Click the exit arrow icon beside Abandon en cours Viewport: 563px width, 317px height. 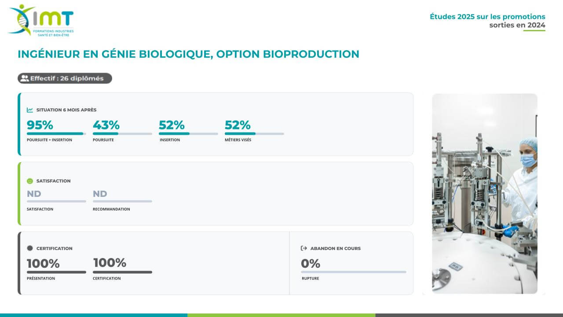[304, 248]
